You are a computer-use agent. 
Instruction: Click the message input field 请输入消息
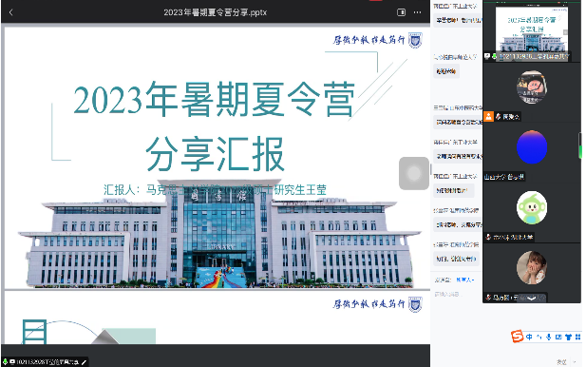pyautogui.click(x=447, y=295)
